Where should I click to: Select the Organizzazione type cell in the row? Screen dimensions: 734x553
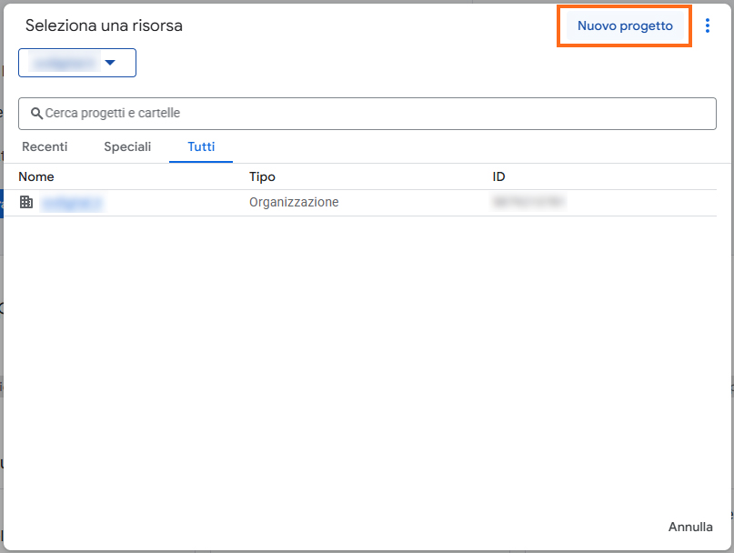coord(294,202)
